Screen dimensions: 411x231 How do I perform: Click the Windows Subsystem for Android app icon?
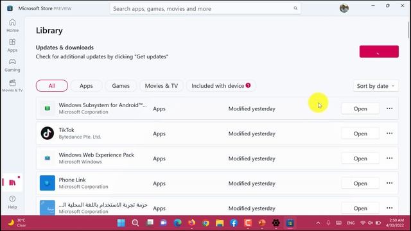(47, 108)
